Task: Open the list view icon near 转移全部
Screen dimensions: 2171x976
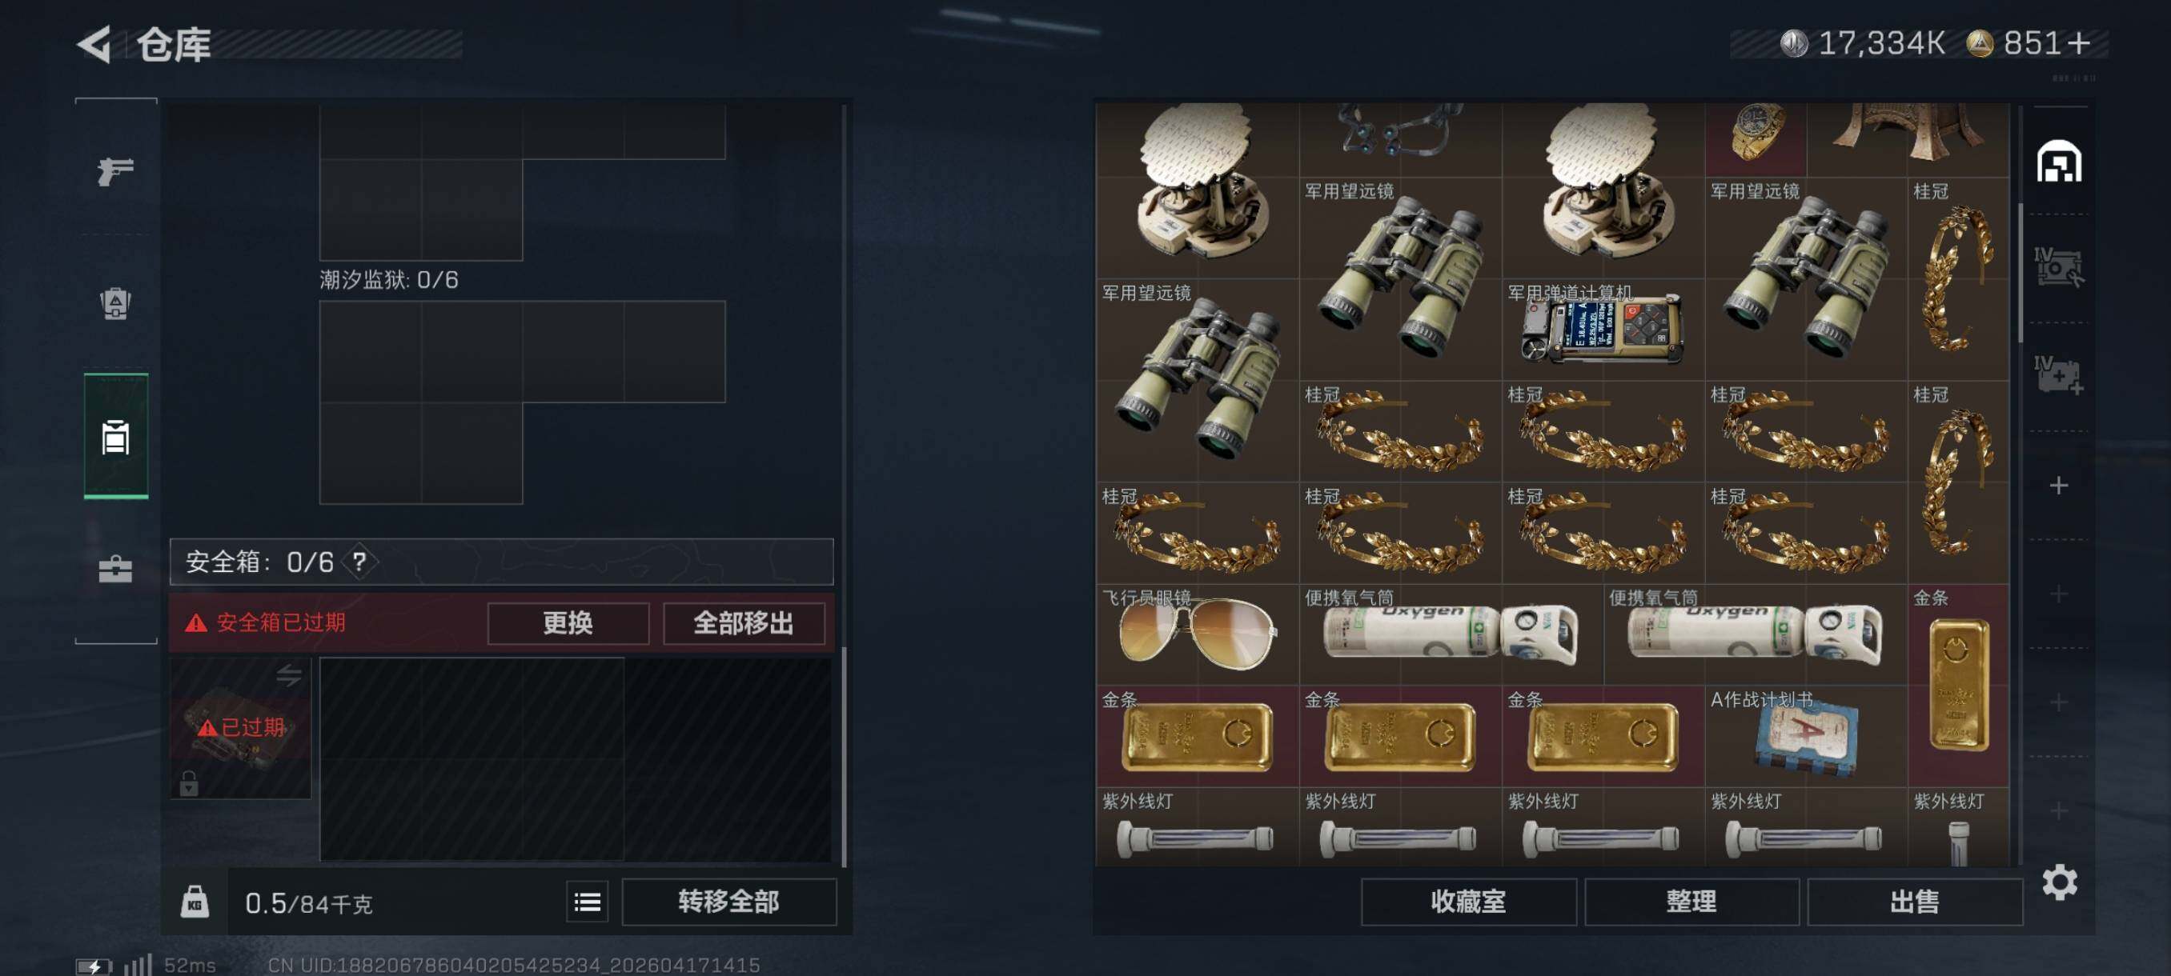Action: coord(588,902)
